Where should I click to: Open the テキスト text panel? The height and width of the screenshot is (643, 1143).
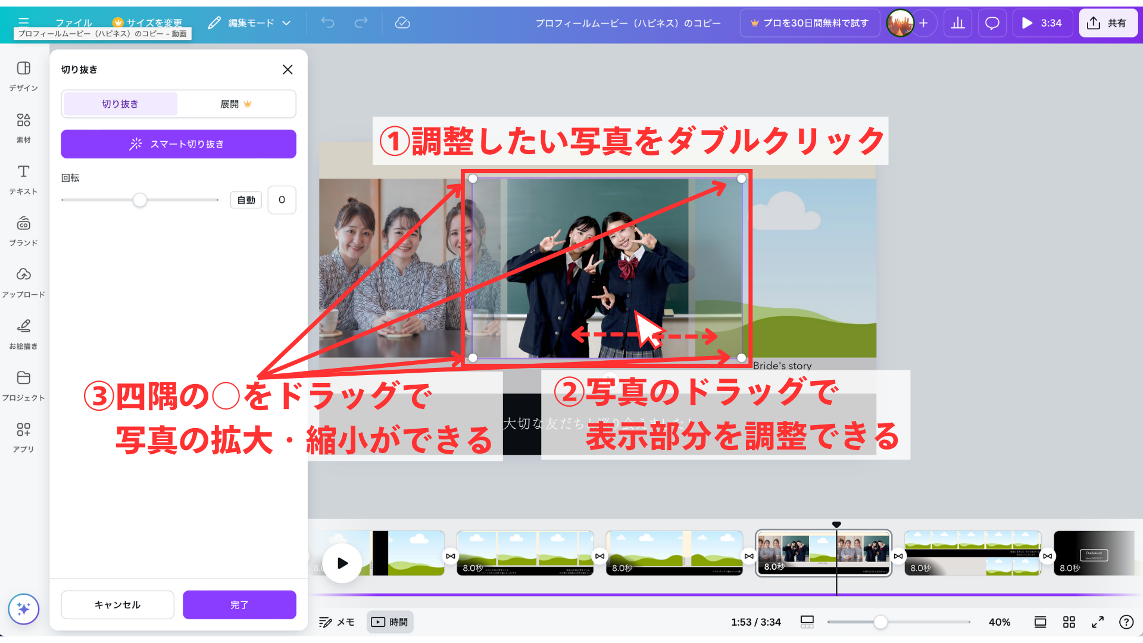24,180
